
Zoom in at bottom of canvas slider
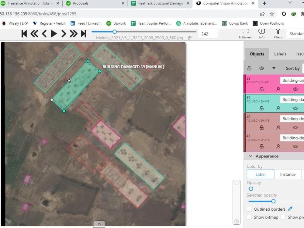[237, 221]
